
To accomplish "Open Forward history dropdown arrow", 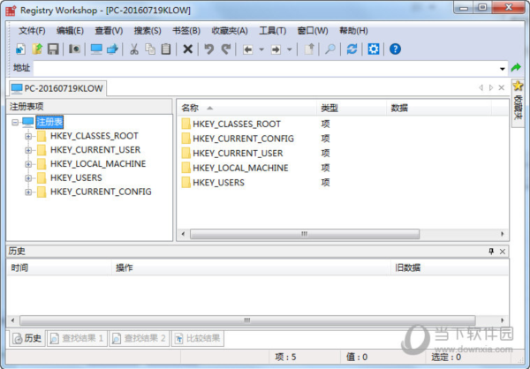I will point(290,49).
